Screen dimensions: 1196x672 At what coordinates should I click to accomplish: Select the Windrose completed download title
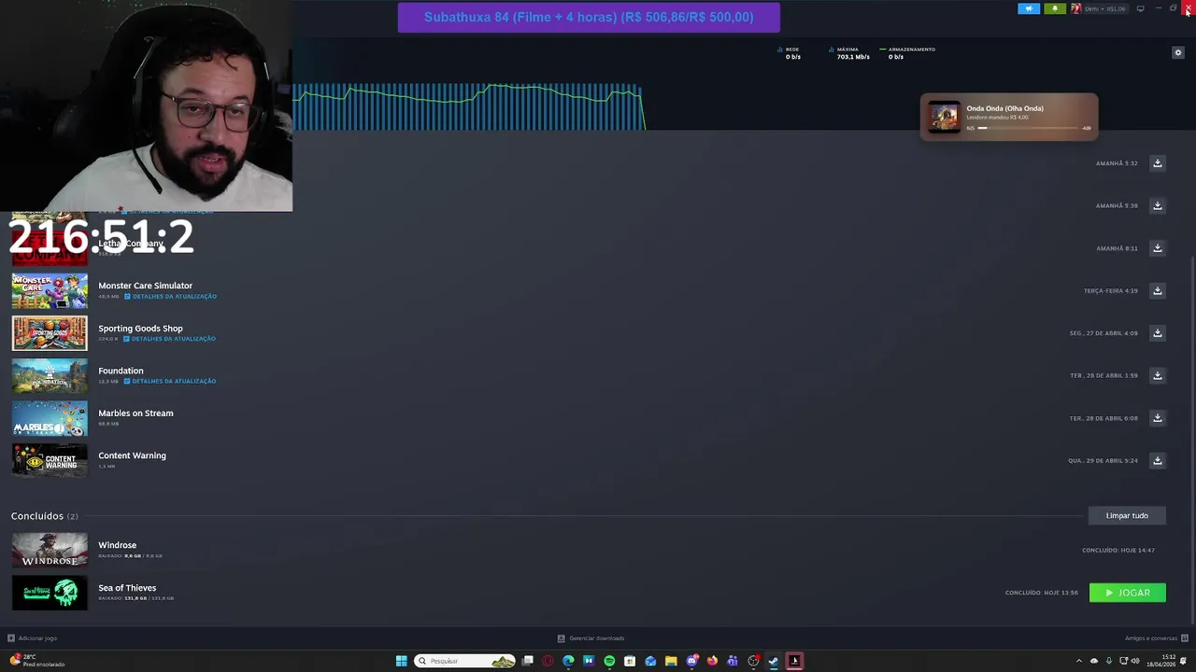click(117, 545)
